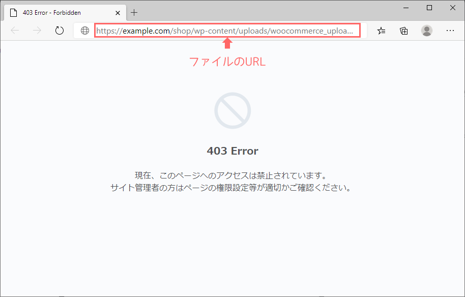
Task: Open a new tab with the plus button
Action: [134, 12]
